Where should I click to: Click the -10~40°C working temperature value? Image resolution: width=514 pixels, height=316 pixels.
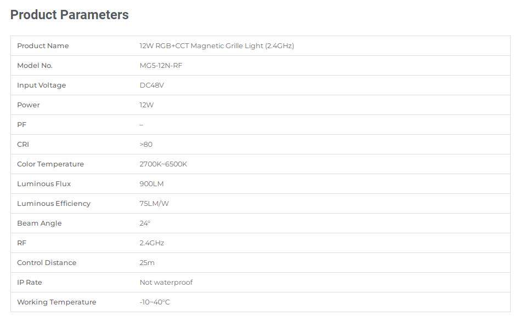click(155, 302)
